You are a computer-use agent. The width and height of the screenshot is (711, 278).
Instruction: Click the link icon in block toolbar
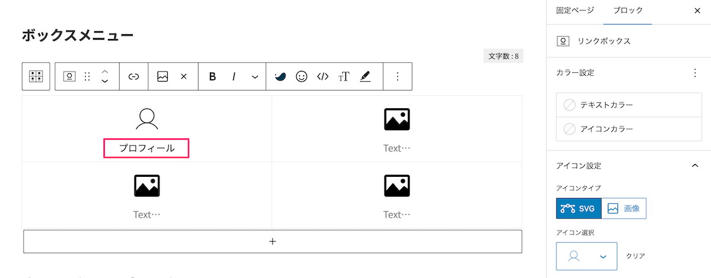133,76
